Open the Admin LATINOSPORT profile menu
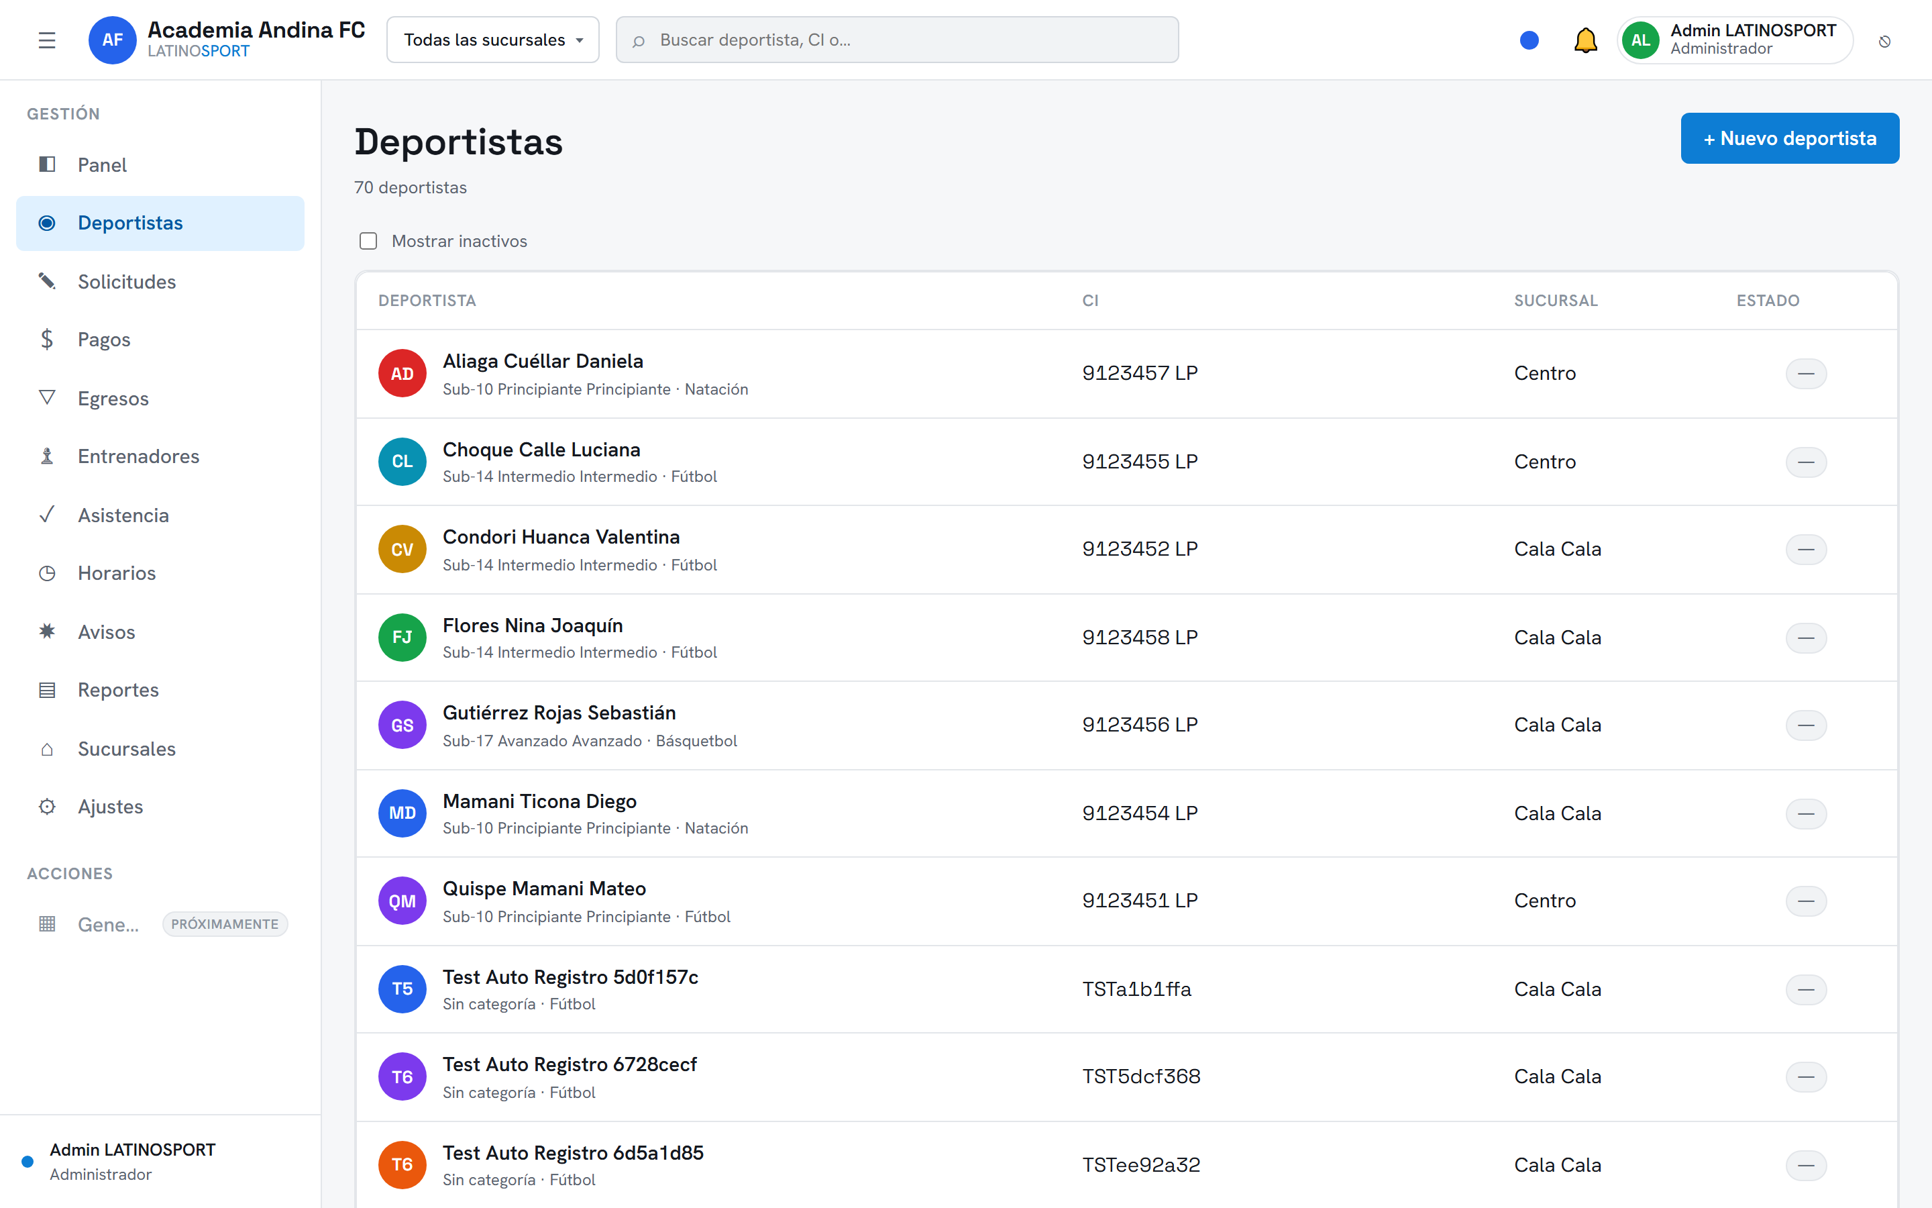The height and width of the screenshot is (1208, 1932). pos(1734,40)
